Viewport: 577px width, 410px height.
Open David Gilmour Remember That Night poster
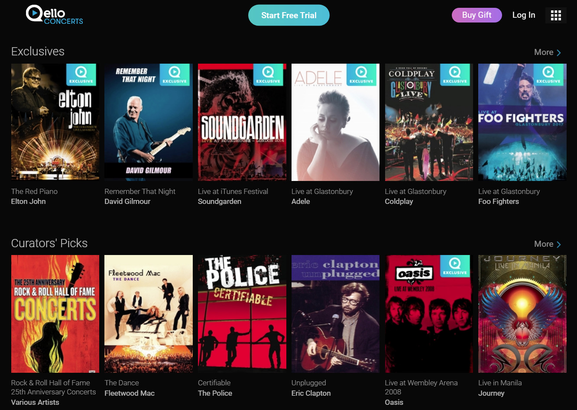pyautogui.click(x=149, y=122)
